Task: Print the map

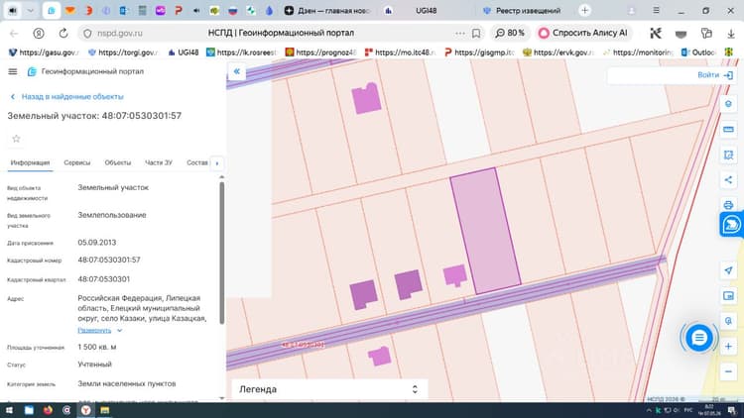Action: (728, 205)
